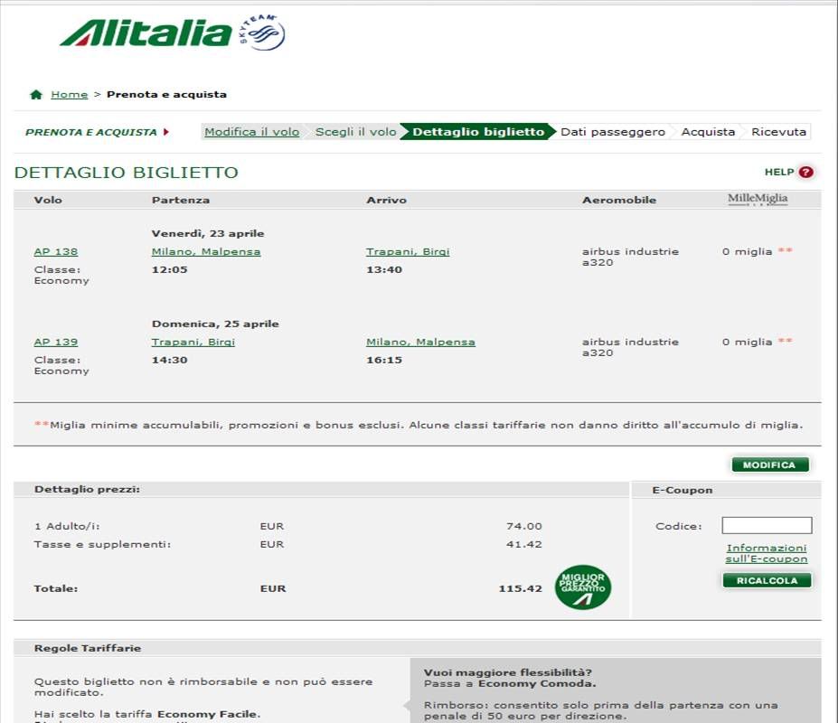
Task: Click the Prenota e acquista breadcrumb text
Action: point(166,95)
